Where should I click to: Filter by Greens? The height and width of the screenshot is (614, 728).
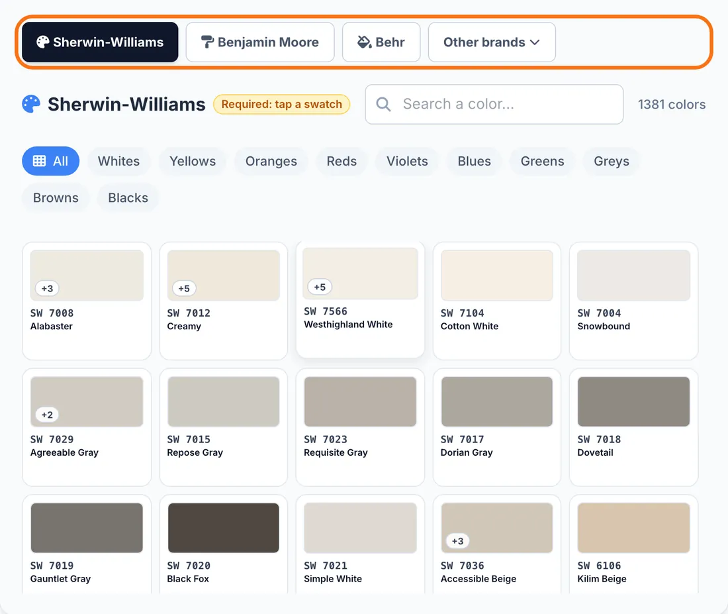[542, 162]
